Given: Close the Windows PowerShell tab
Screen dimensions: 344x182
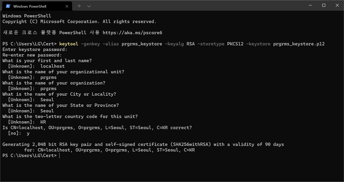Looking at the screenshot, I should (x=67, y=6).
